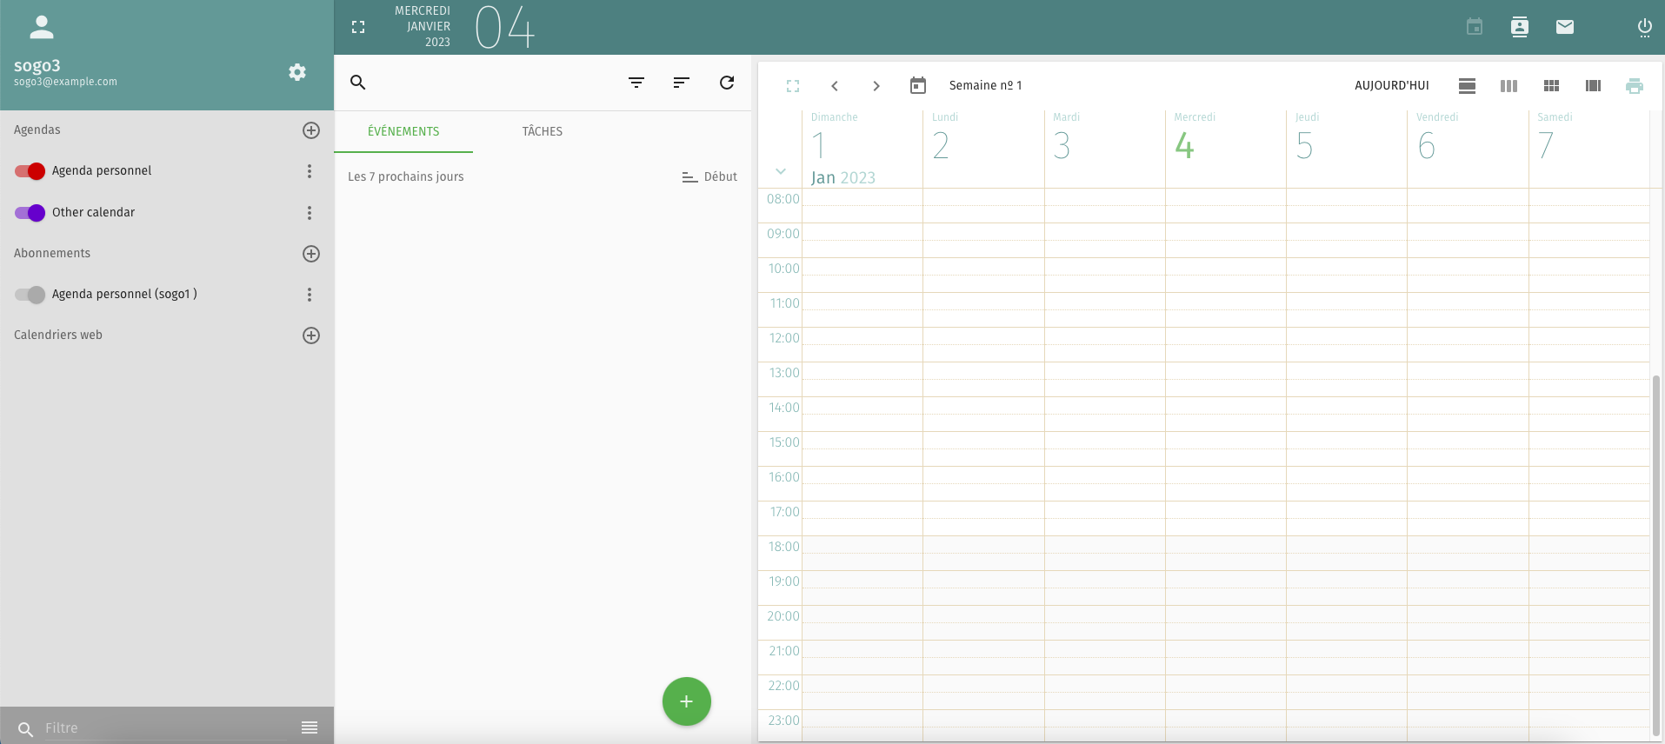The image size is (1665, 744).
Task: Print the current calendar view
Action: tap(1634, 85)
